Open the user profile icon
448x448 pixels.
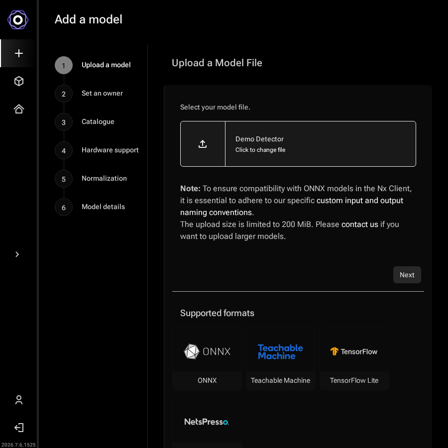19,400
